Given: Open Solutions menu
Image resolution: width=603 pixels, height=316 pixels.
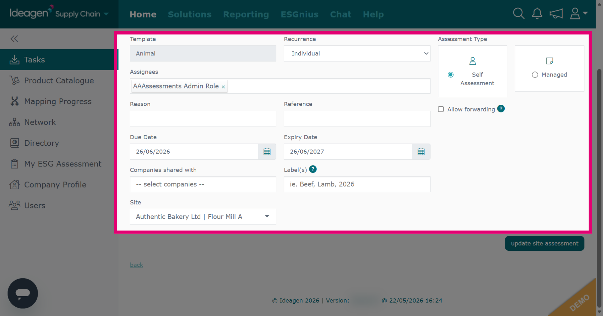Looking at the screenshot, I should click(190, 14).
